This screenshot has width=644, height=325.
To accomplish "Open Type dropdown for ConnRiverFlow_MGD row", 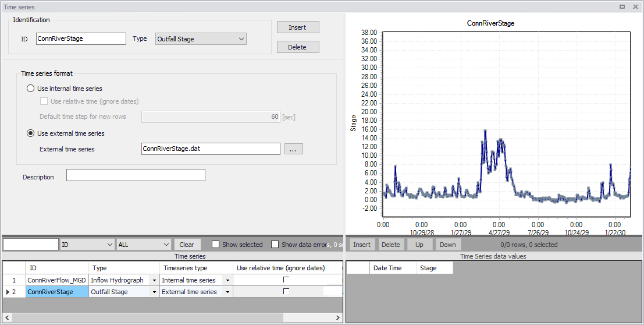I will coord(154,281).
